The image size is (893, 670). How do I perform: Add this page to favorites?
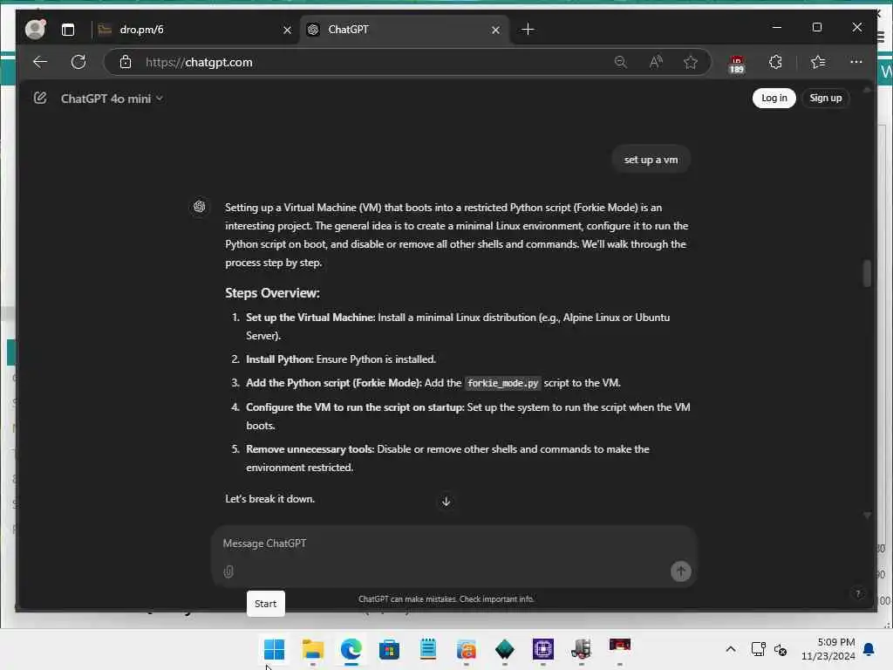(x=691, y=62)
